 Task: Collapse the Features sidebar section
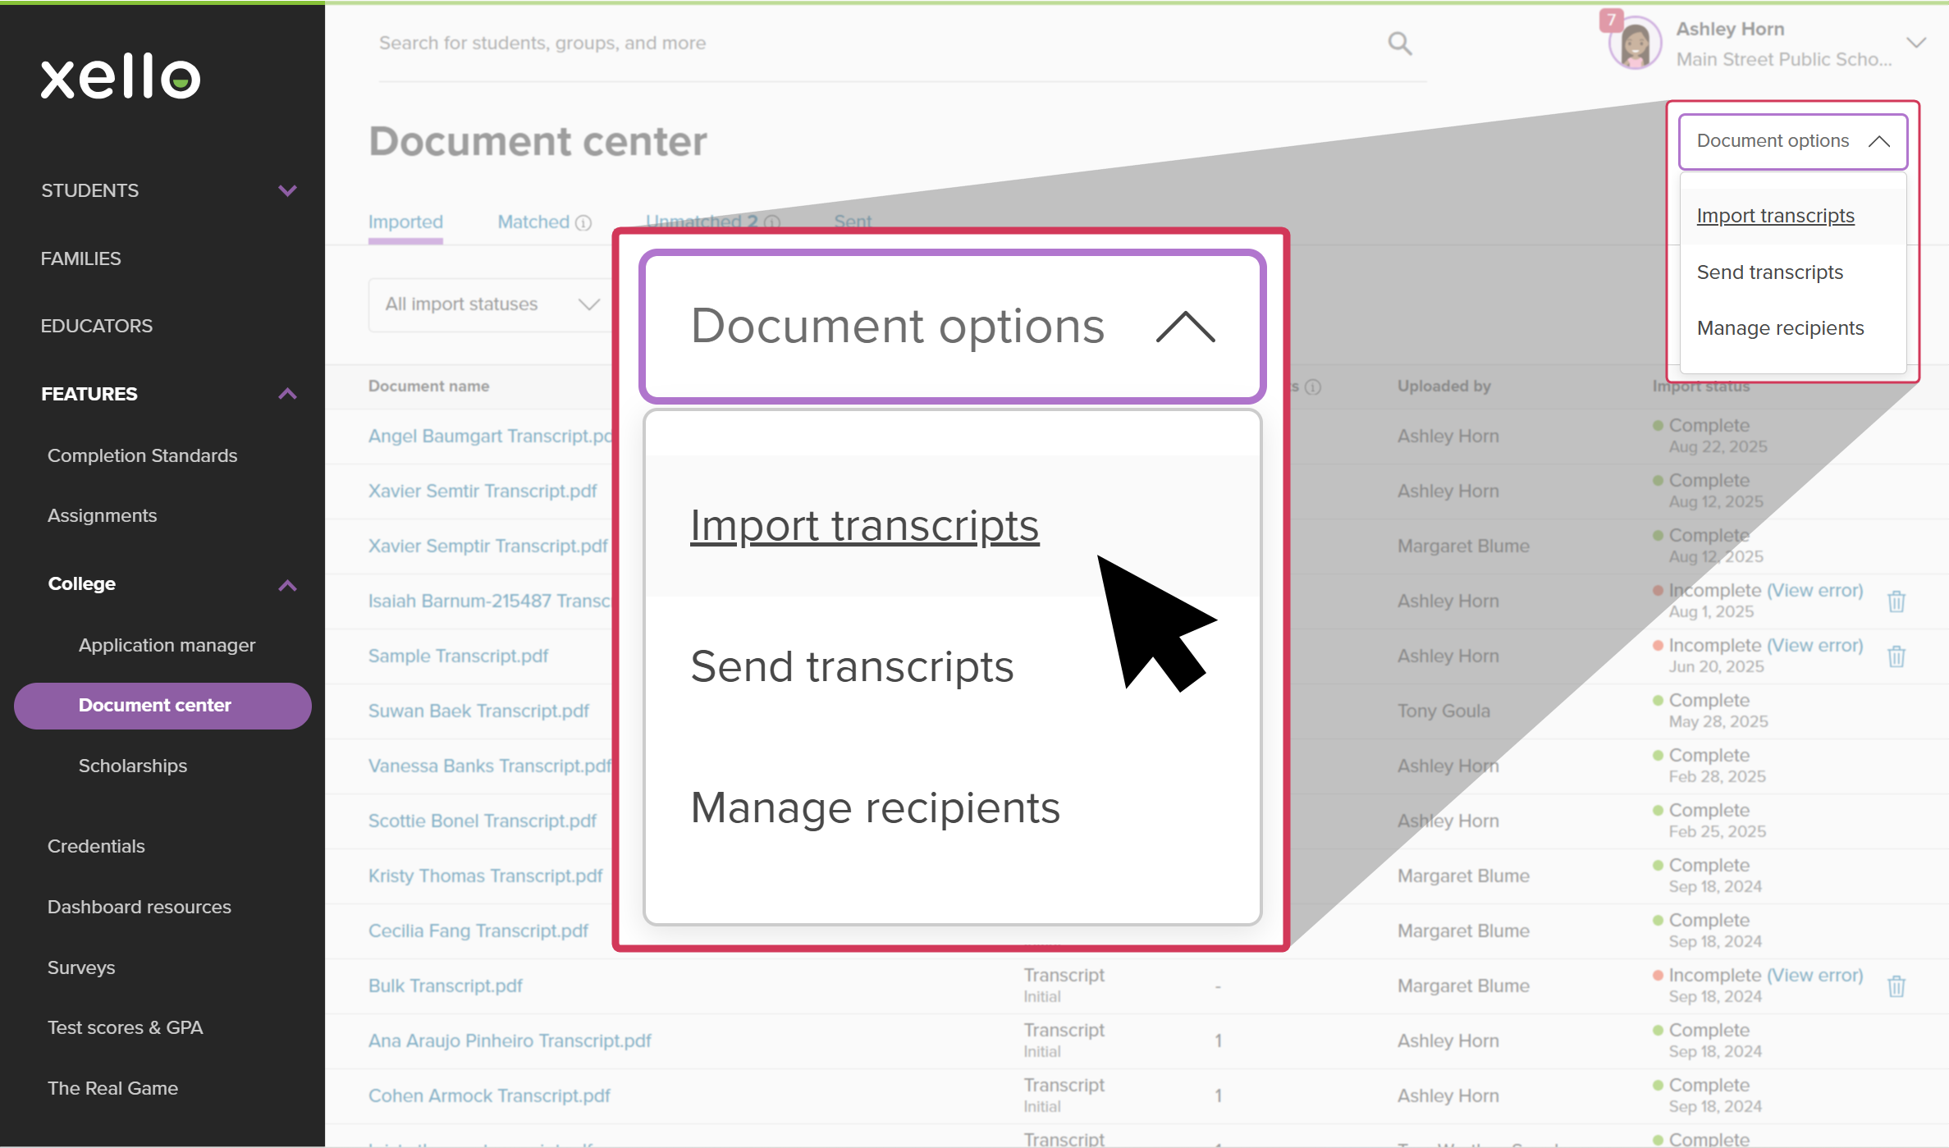pos(286,394)
